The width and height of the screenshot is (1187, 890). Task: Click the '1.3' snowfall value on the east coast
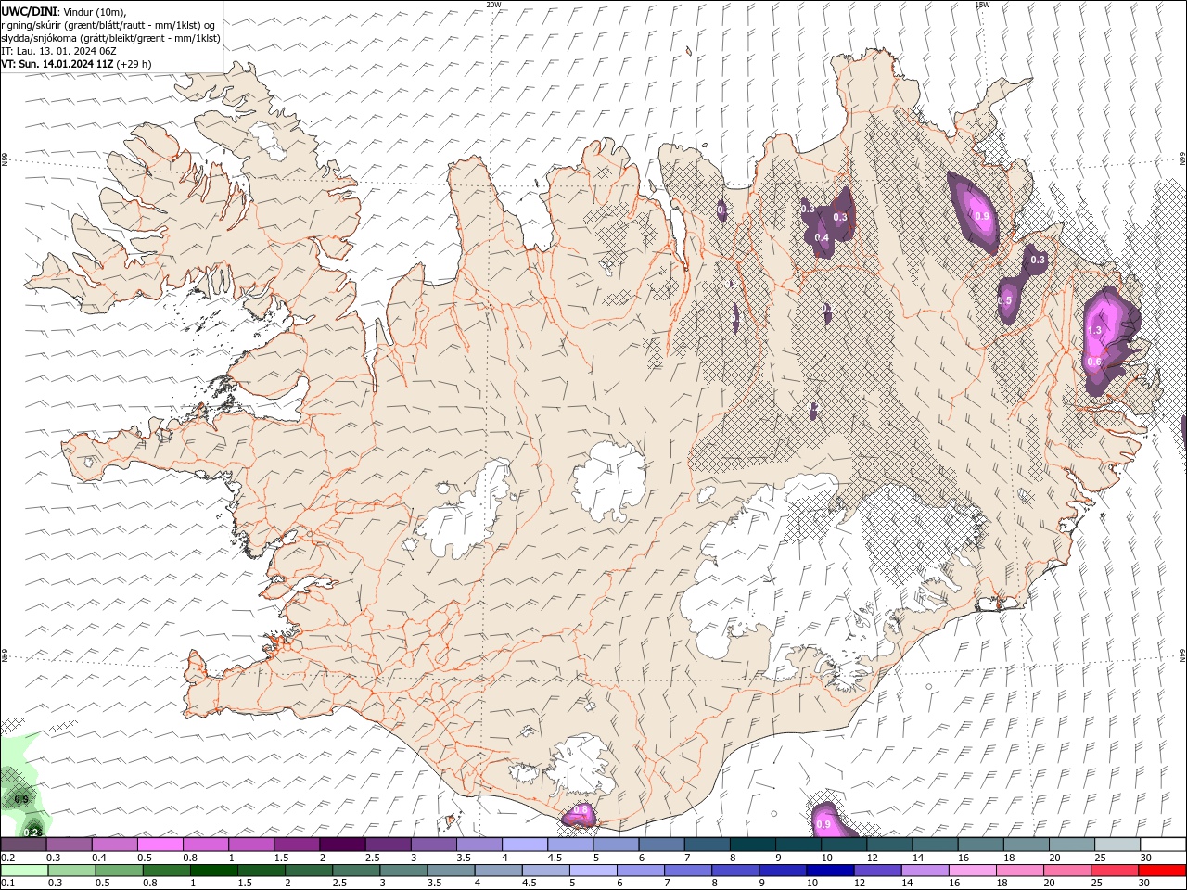[x=1094, y=330]
